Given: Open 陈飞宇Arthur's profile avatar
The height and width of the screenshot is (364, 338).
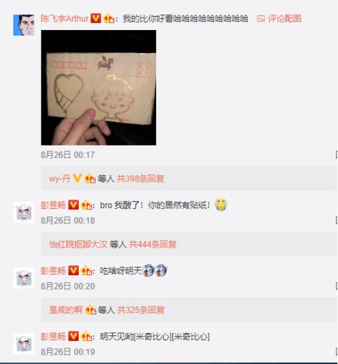Looking at the screenshot, I should pos(24,25).
